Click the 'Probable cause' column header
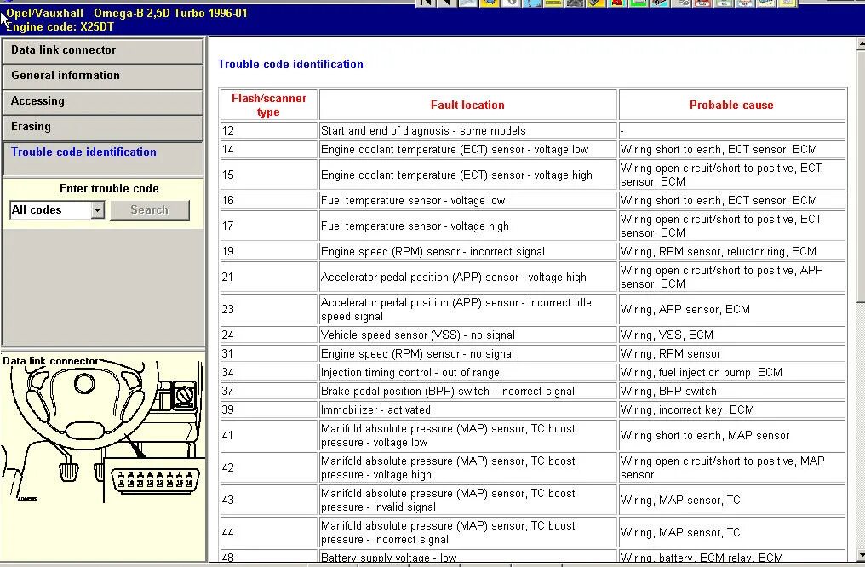This screenshot has height=567, width=865. point(731,105)
